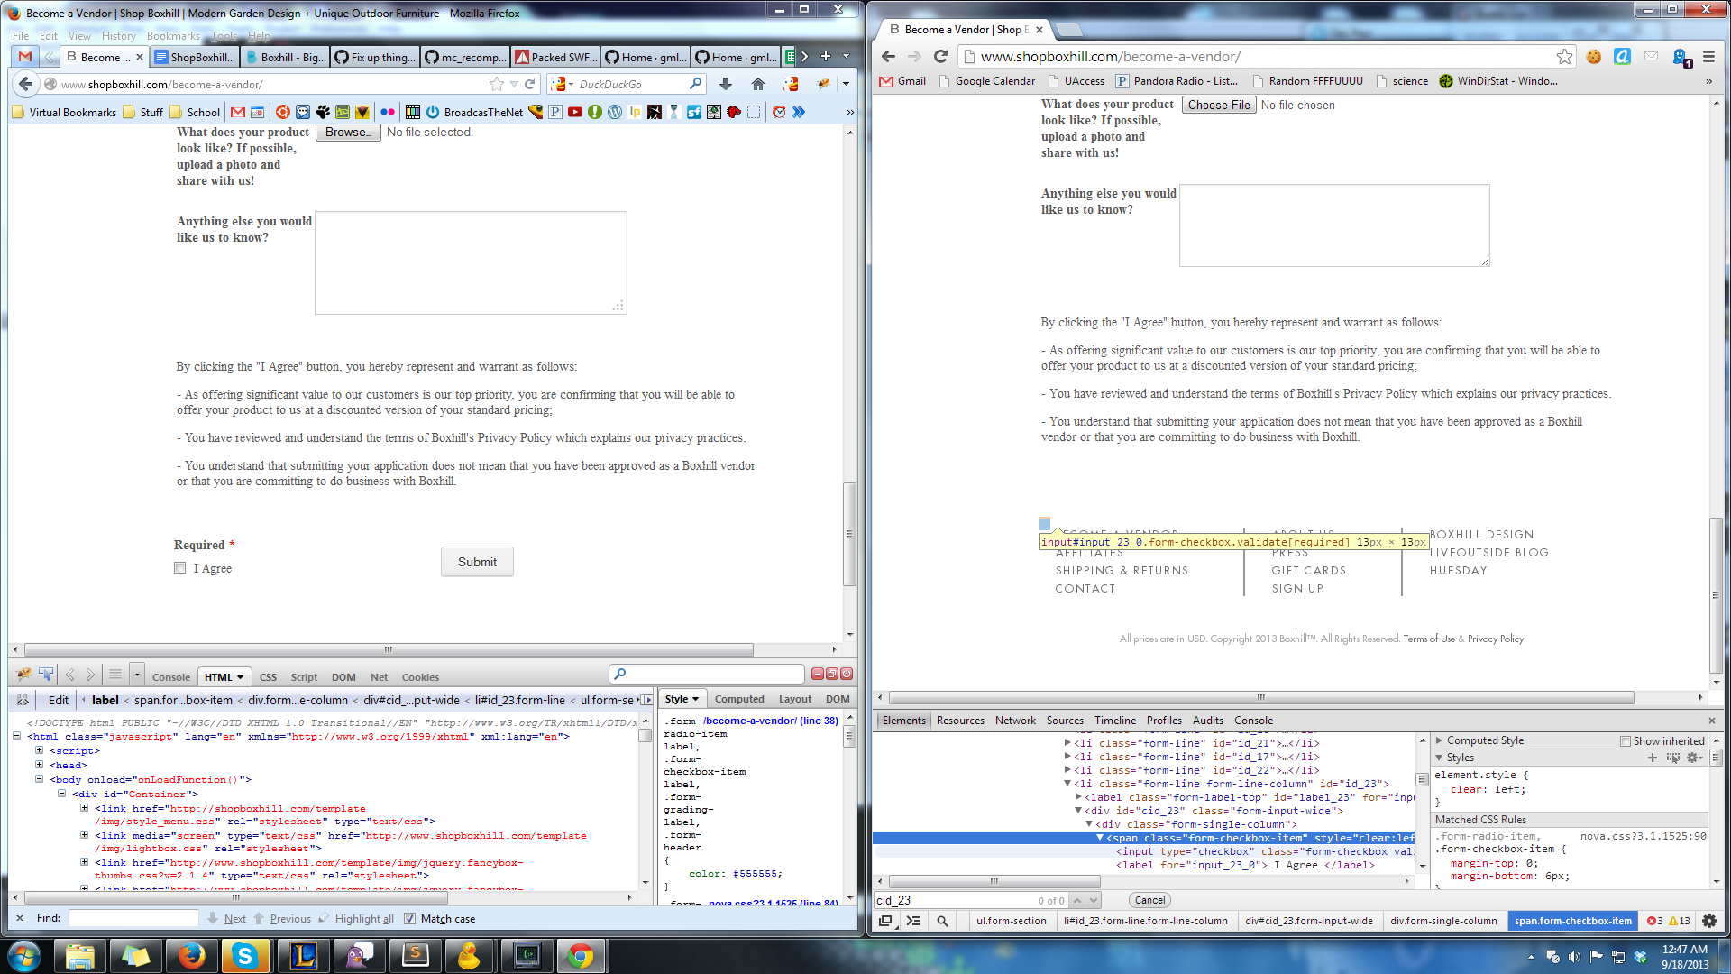Image resolution: width=1731 pixels, height=974 pixels.
Task: Click Firebug inspect element arrow icon
Action: (46, 675)
